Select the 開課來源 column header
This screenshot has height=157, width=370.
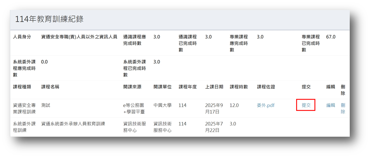coord(132,87)
